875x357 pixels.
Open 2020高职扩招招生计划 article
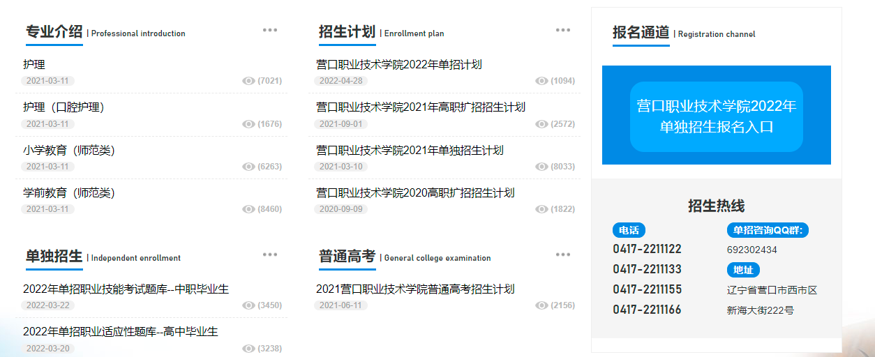(415, 192)
